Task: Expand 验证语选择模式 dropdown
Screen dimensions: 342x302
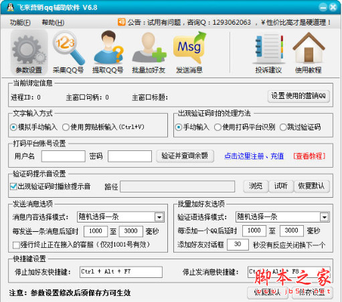Action: pyautogui.click(x=325, y=217)
